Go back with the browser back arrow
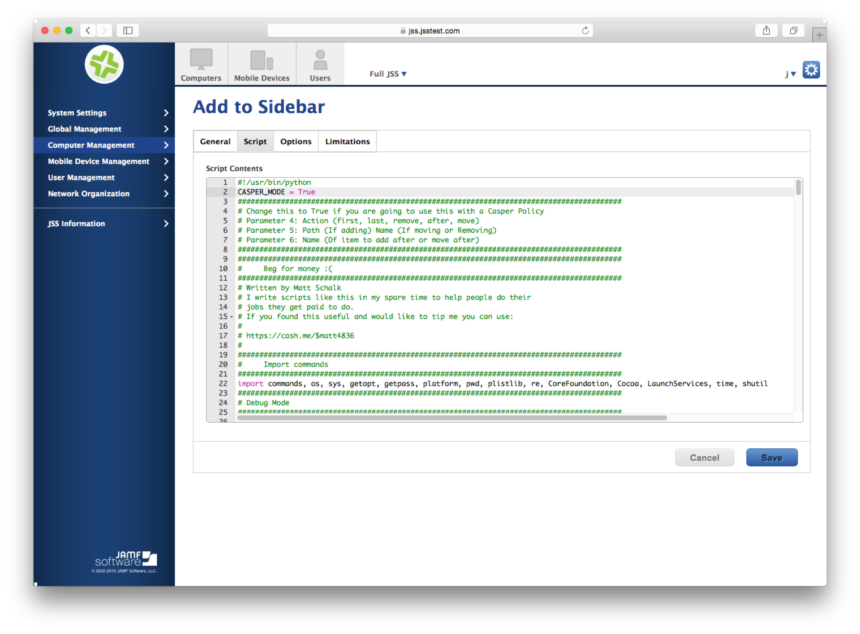The image size is (860, 634). pyautogui.click(x=88, y=30)
